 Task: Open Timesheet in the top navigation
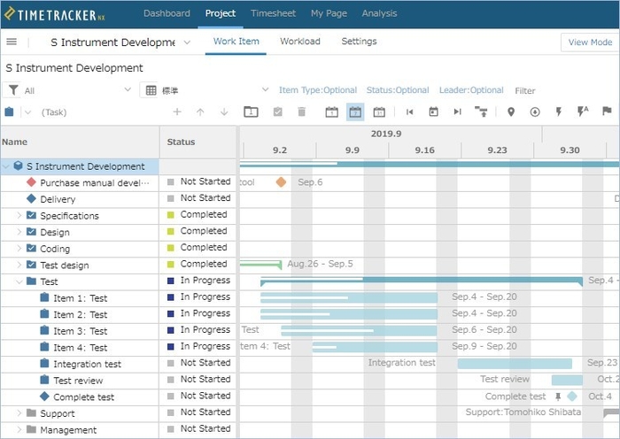(x=274, y=13)
